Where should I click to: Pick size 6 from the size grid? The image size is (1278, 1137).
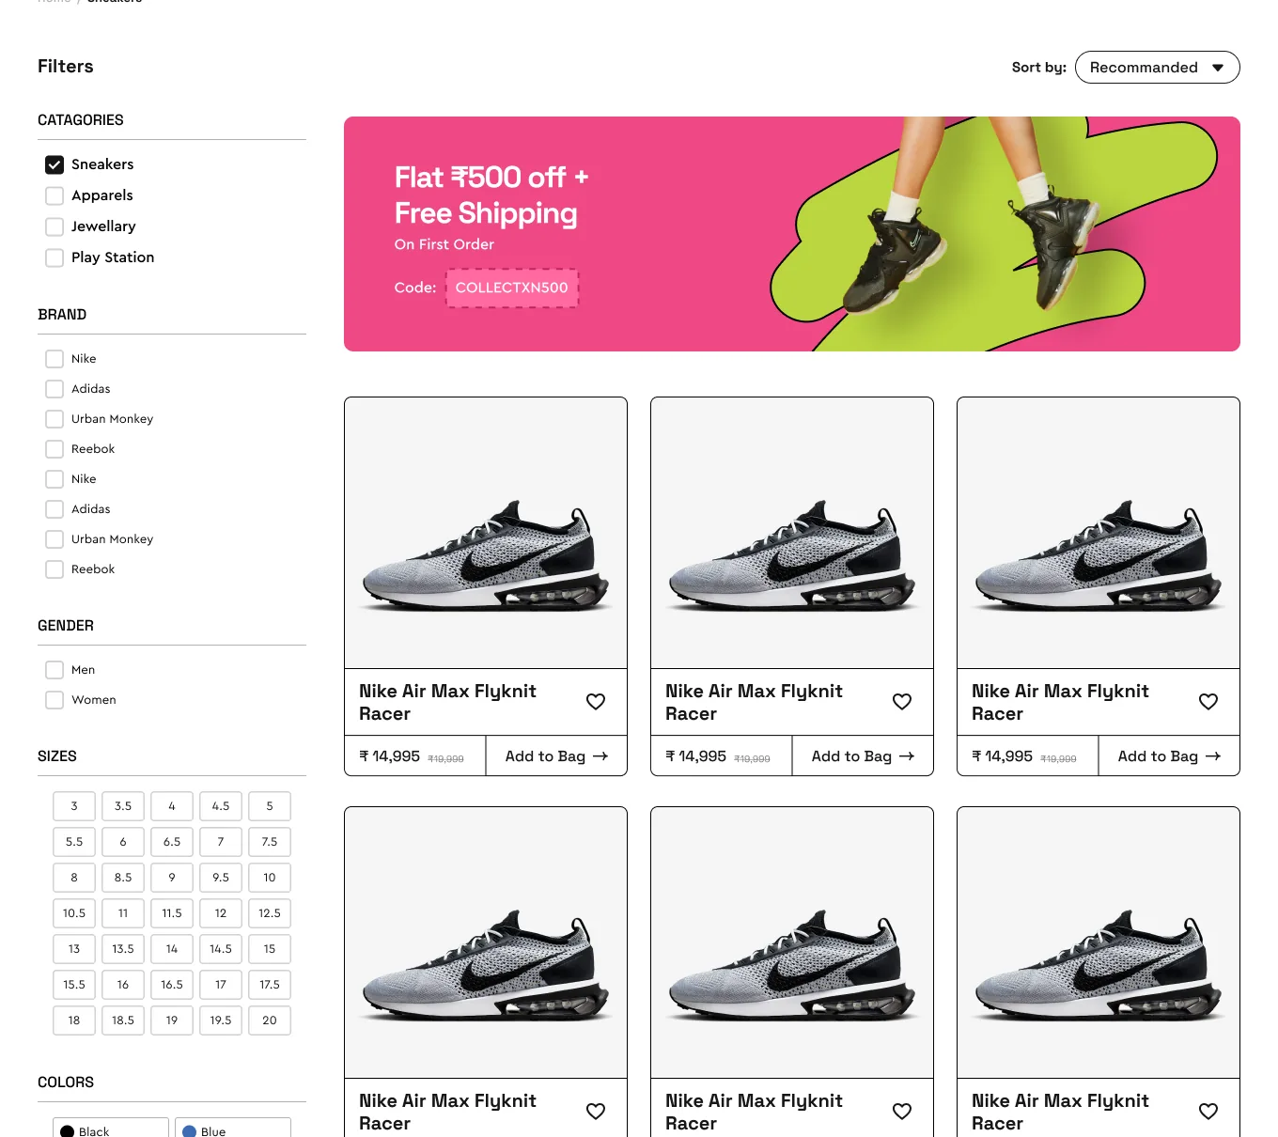click(123, 842)
